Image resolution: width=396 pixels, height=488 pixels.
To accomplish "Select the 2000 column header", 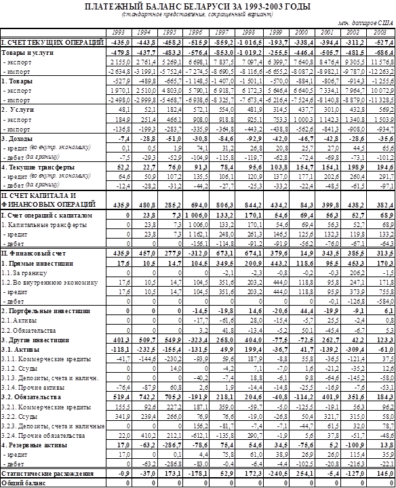I will [301, 33].
